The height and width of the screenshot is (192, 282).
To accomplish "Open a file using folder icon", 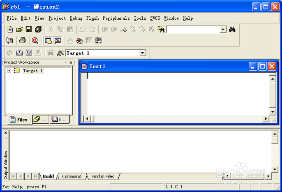I will pyautogui.click(x=19, y=29).
